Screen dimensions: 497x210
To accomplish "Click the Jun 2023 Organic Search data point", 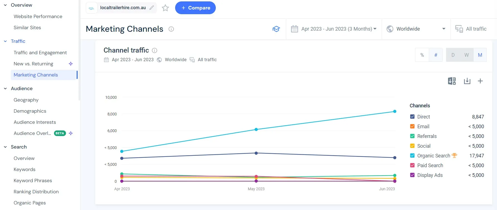I will 395,112.
